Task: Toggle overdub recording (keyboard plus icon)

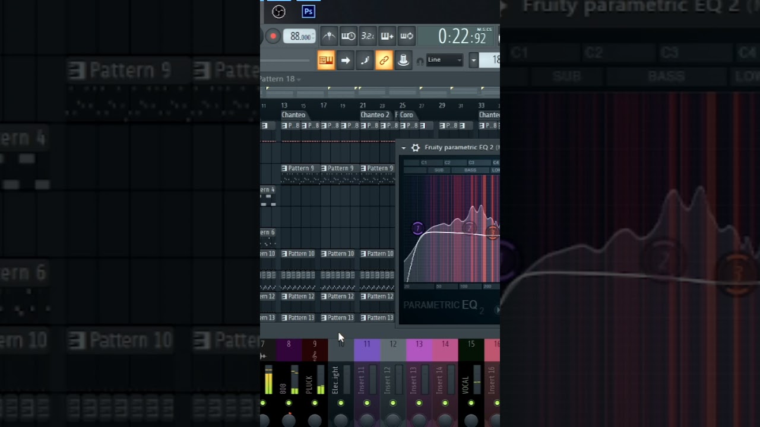Action: (387, 36)
